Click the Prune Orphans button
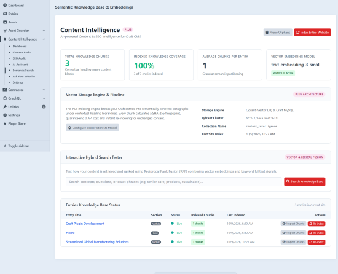This screenshot has width=338, height=274. (278, 33)
